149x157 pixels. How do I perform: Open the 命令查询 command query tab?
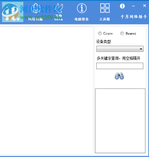13,12
